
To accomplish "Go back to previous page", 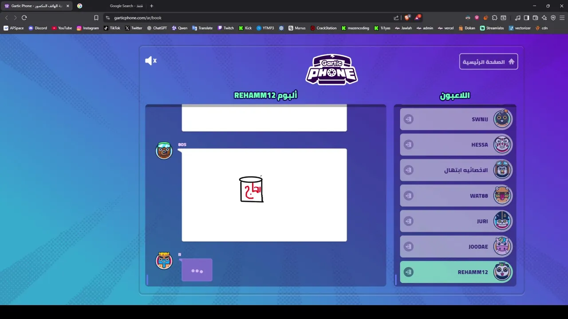I will tap(6, 18).
